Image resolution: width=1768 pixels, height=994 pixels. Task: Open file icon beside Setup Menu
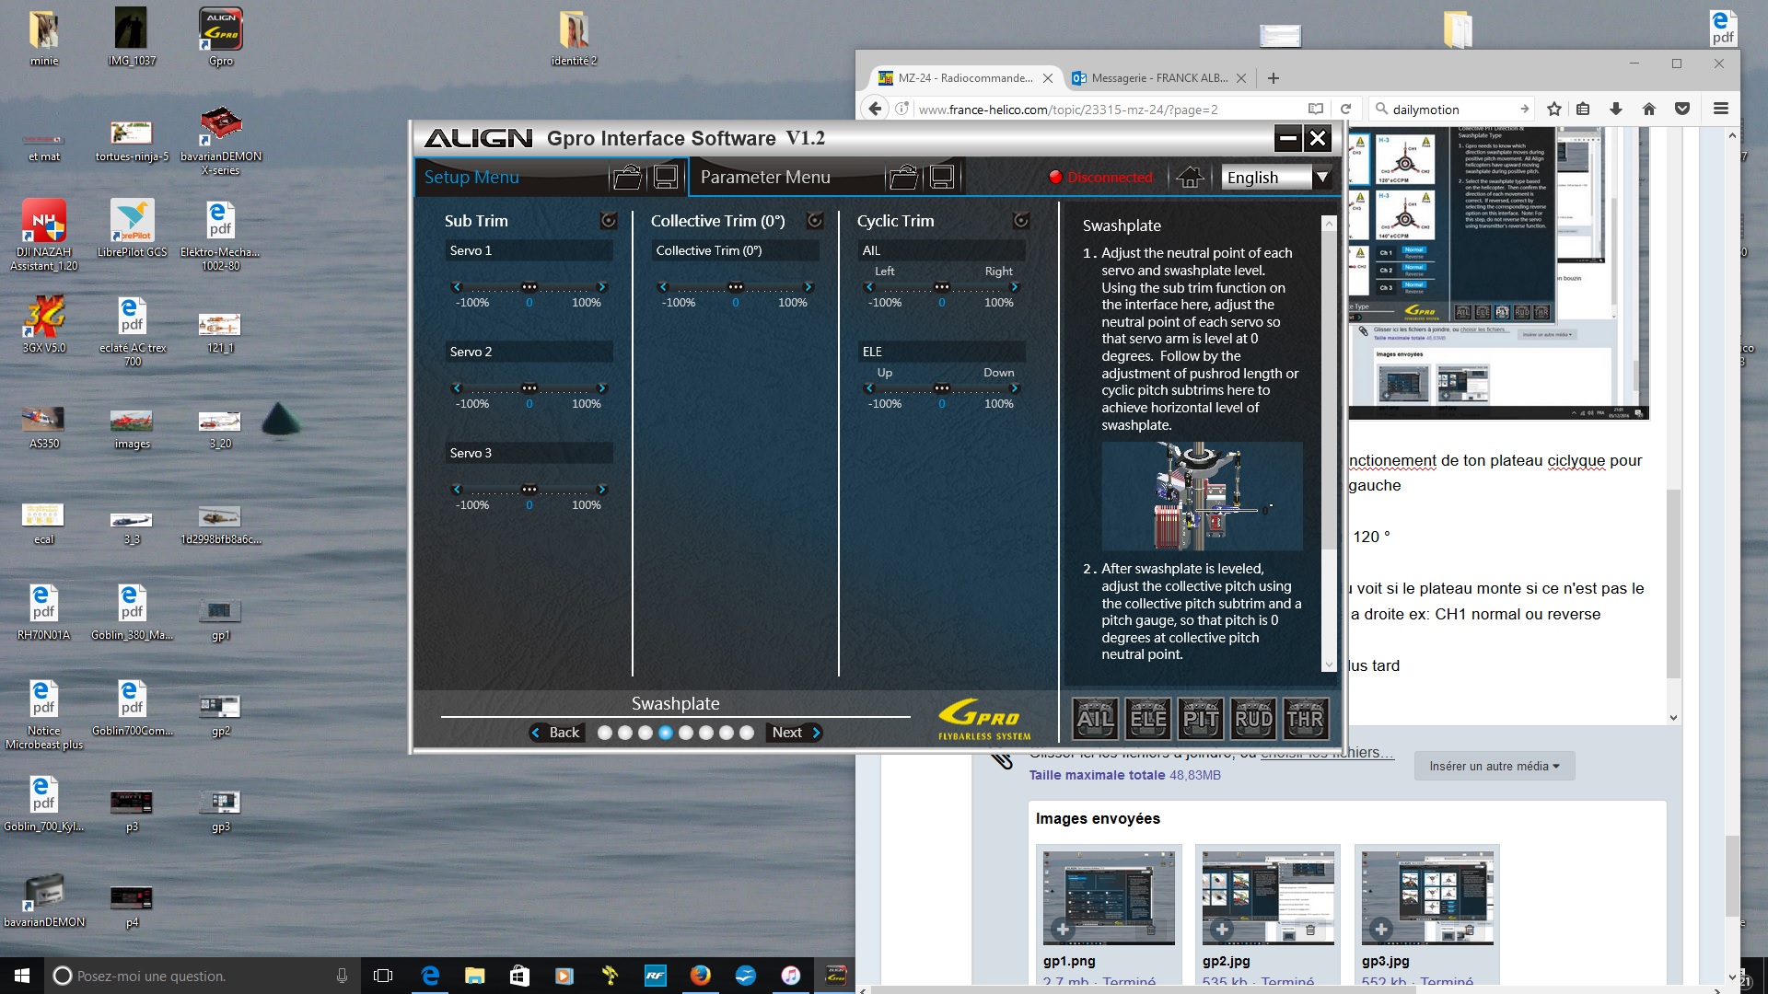pyautogui.click(x=627, y=177)
